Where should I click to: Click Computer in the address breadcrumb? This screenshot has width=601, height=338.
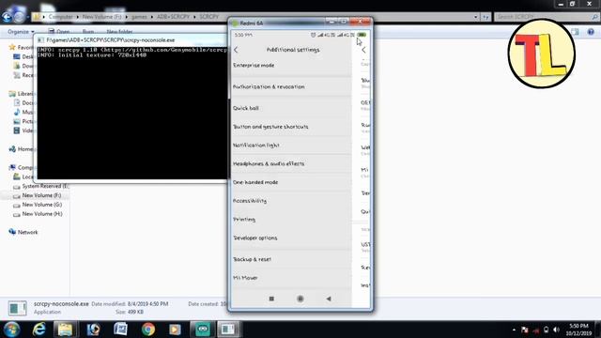[60, 17]
